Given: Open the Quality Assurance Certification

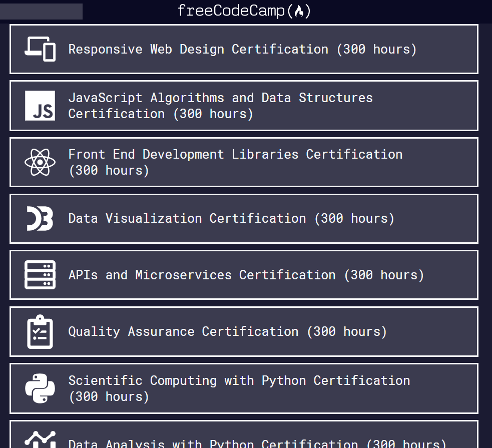Looking at the screenshot, I should tap(244, 331).
